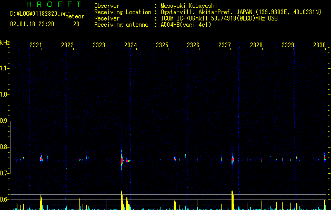Click the meteor echo just after 2327
This screenshot has height=210, width=331.
[x=233, y=160]
